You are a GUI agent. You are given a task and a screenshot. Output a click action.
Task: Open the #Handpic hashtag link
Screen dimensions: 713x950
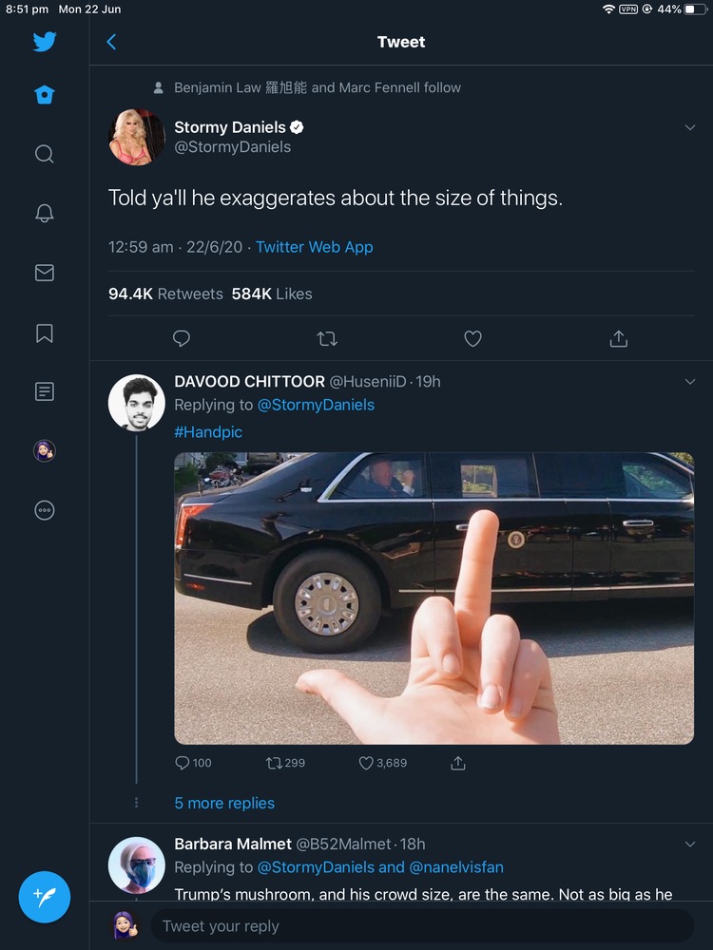point(208,432)
